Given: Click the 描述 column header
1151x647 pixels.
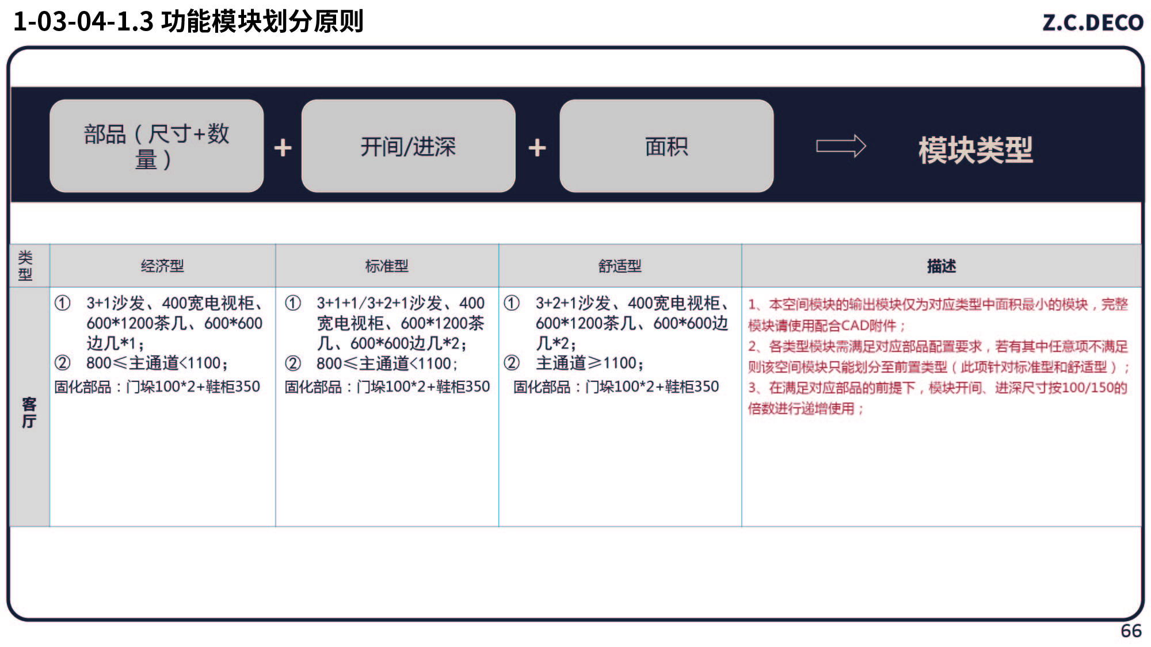Looking at the screenshot, I should click(941, 266).
